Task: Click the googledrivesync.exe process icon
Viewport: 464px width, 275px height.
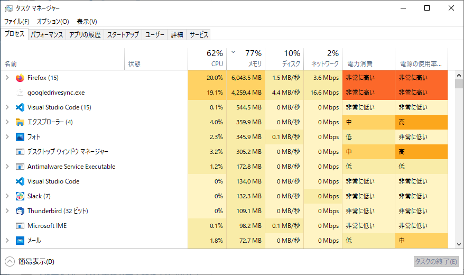Action: 20,93
